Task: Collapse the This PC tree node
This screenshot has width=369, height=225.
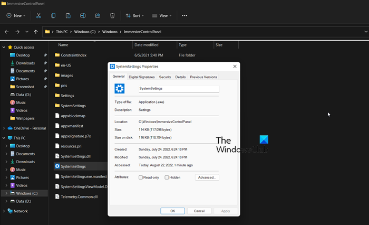Action: (4, 138)
